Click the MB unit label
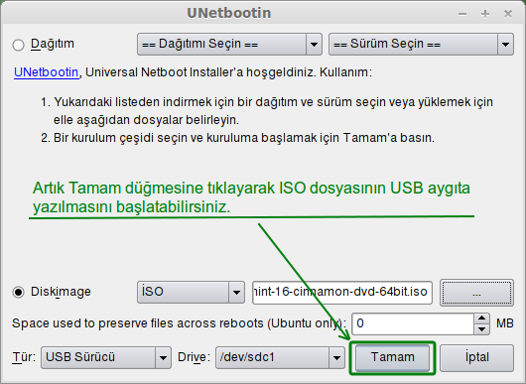The height and width of the screenshot is (384, 526). click(x=505, y=323)
